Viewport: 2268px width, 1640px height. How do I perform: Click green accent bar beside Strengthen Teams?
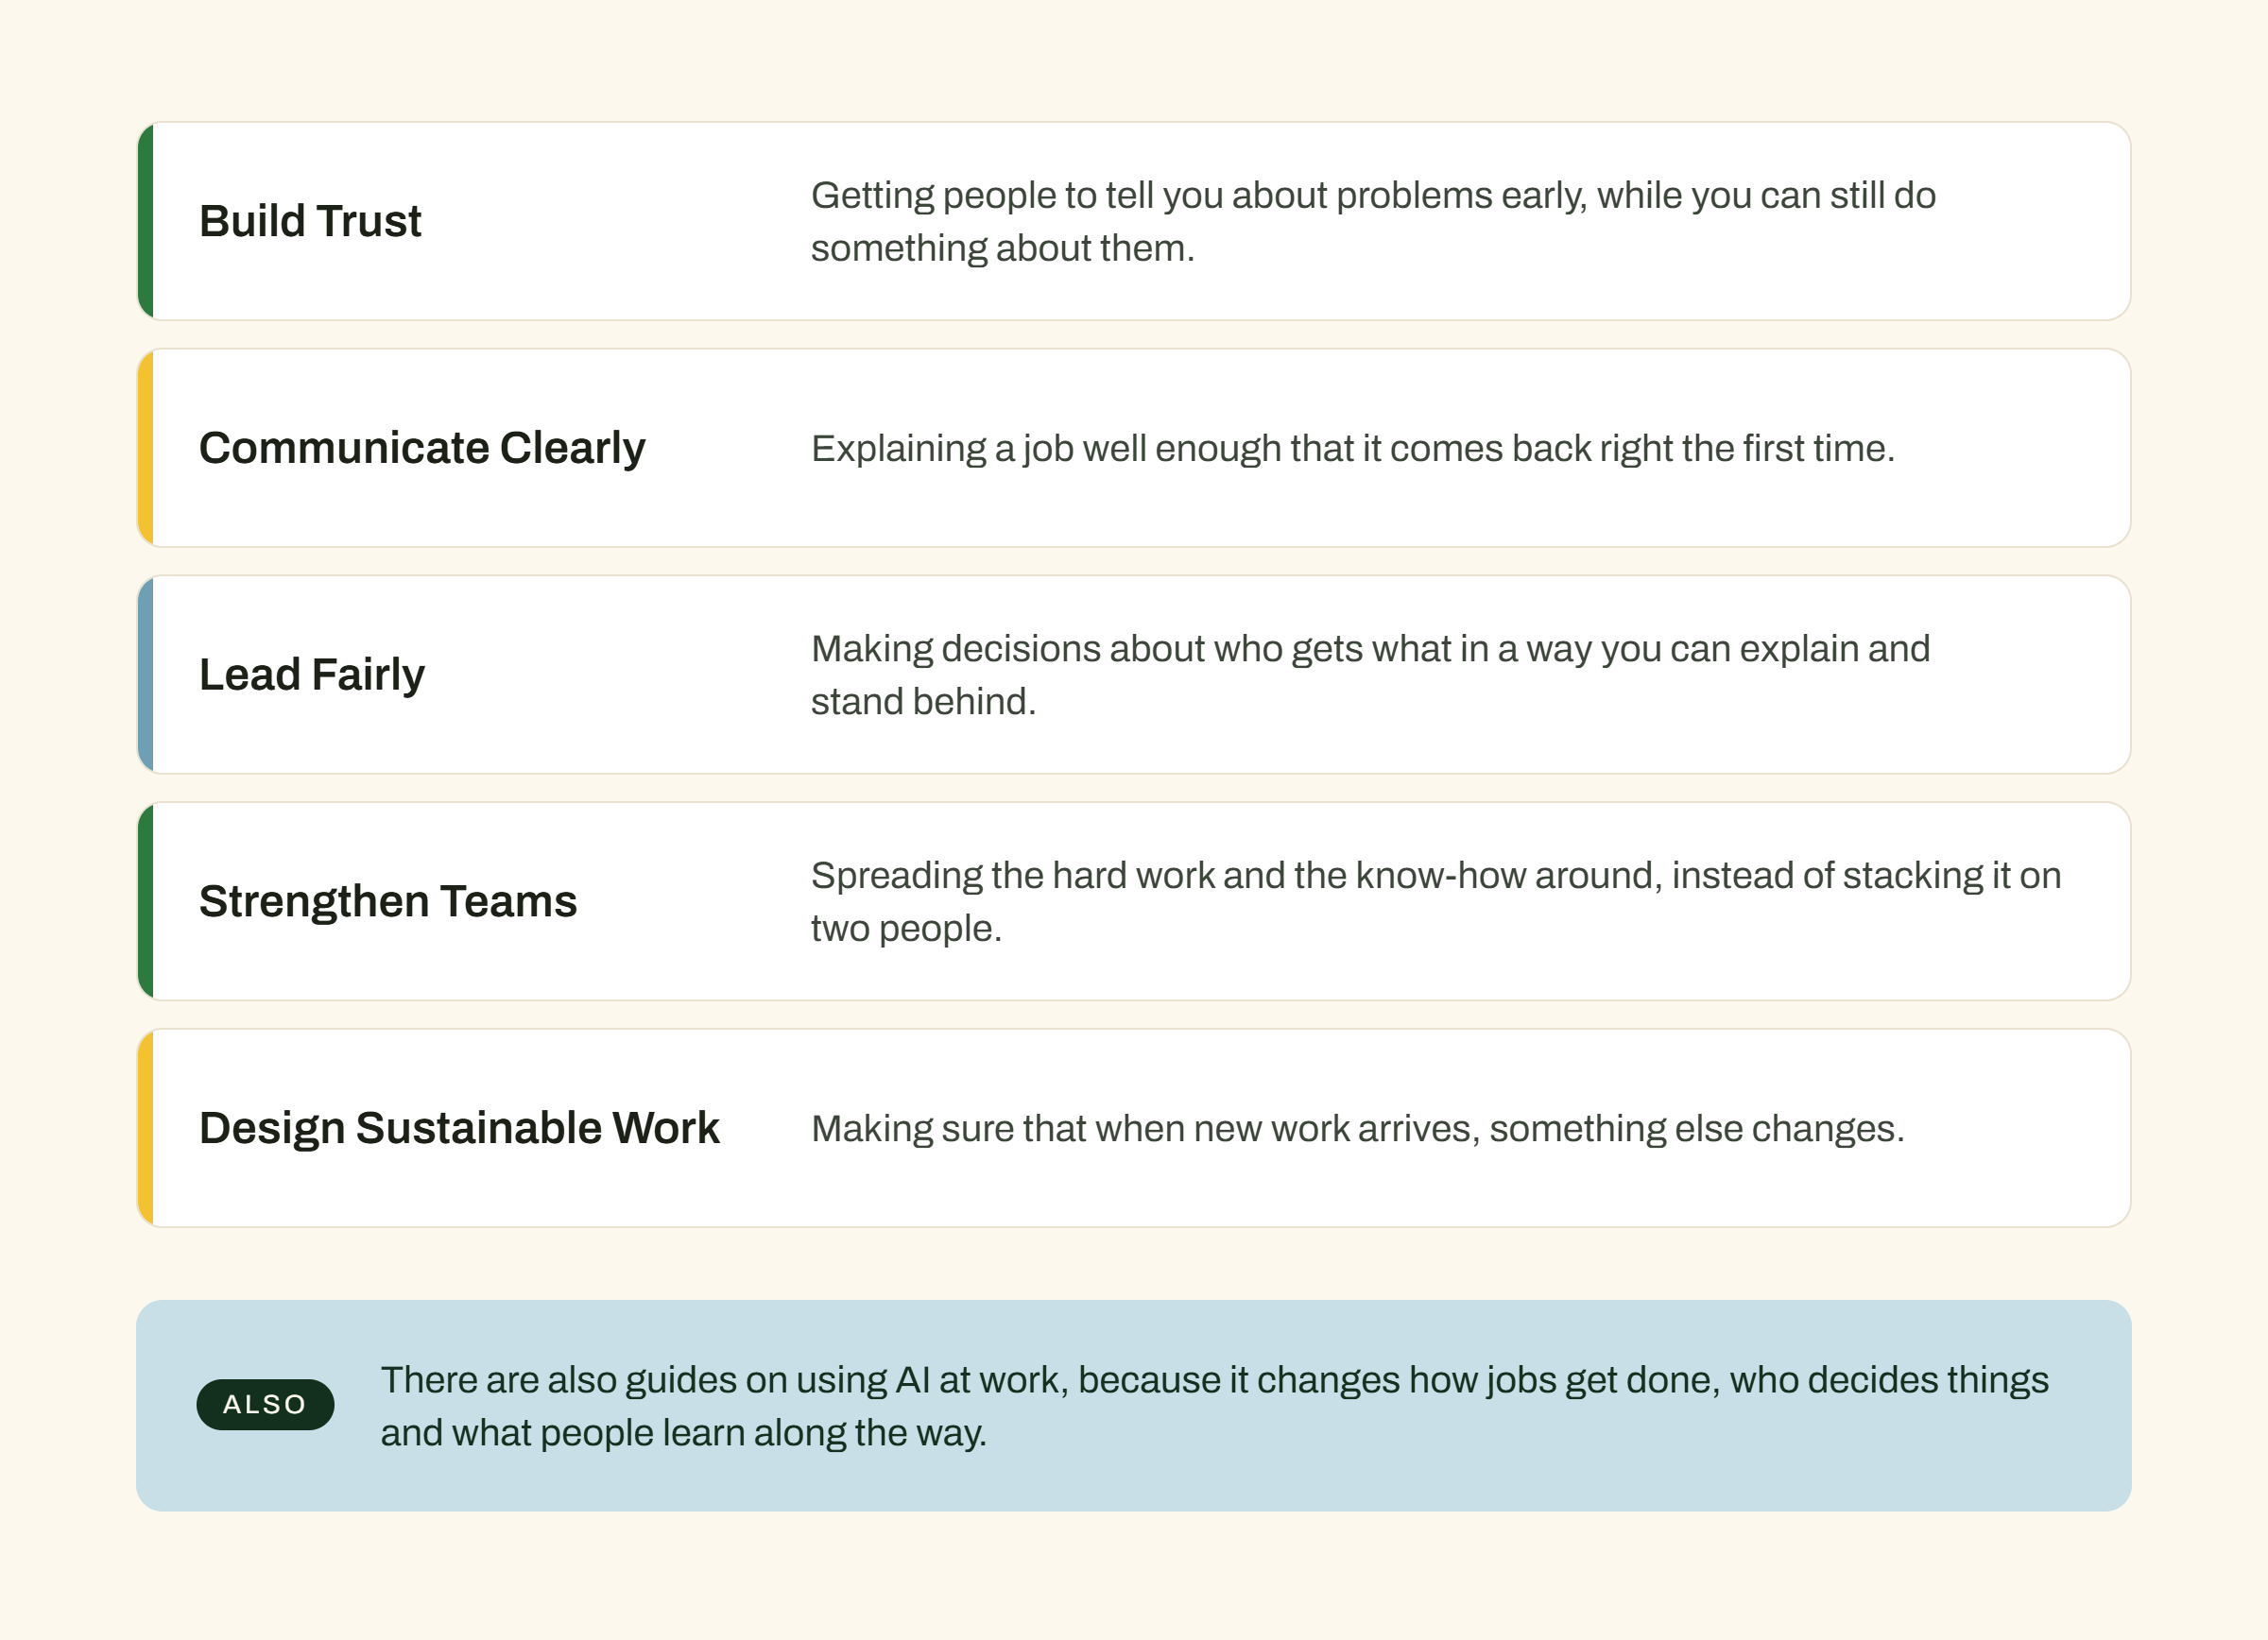(x=146, y=901)
